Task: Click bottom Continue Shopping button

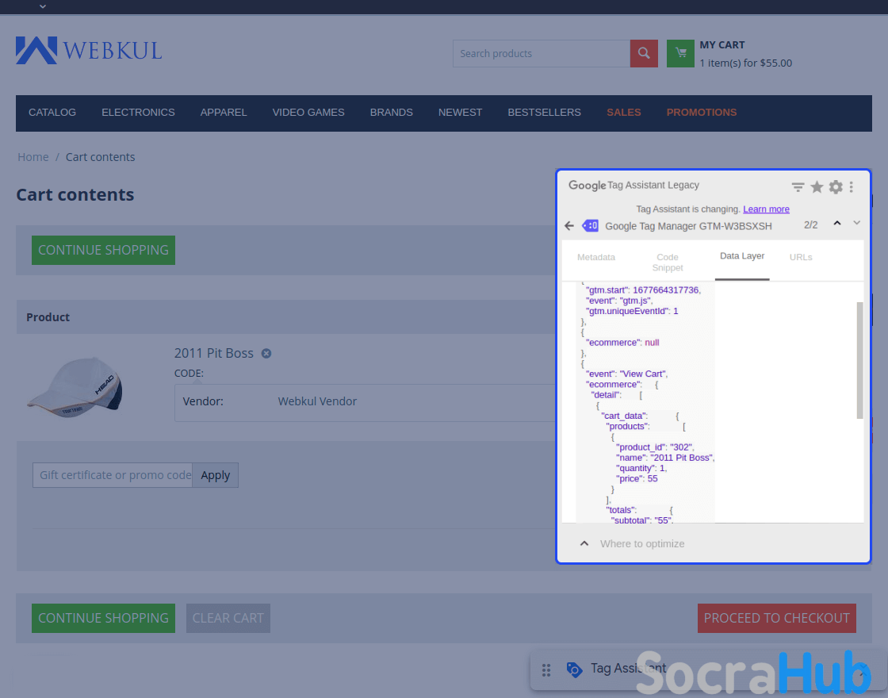Action: tap(103, 618)
